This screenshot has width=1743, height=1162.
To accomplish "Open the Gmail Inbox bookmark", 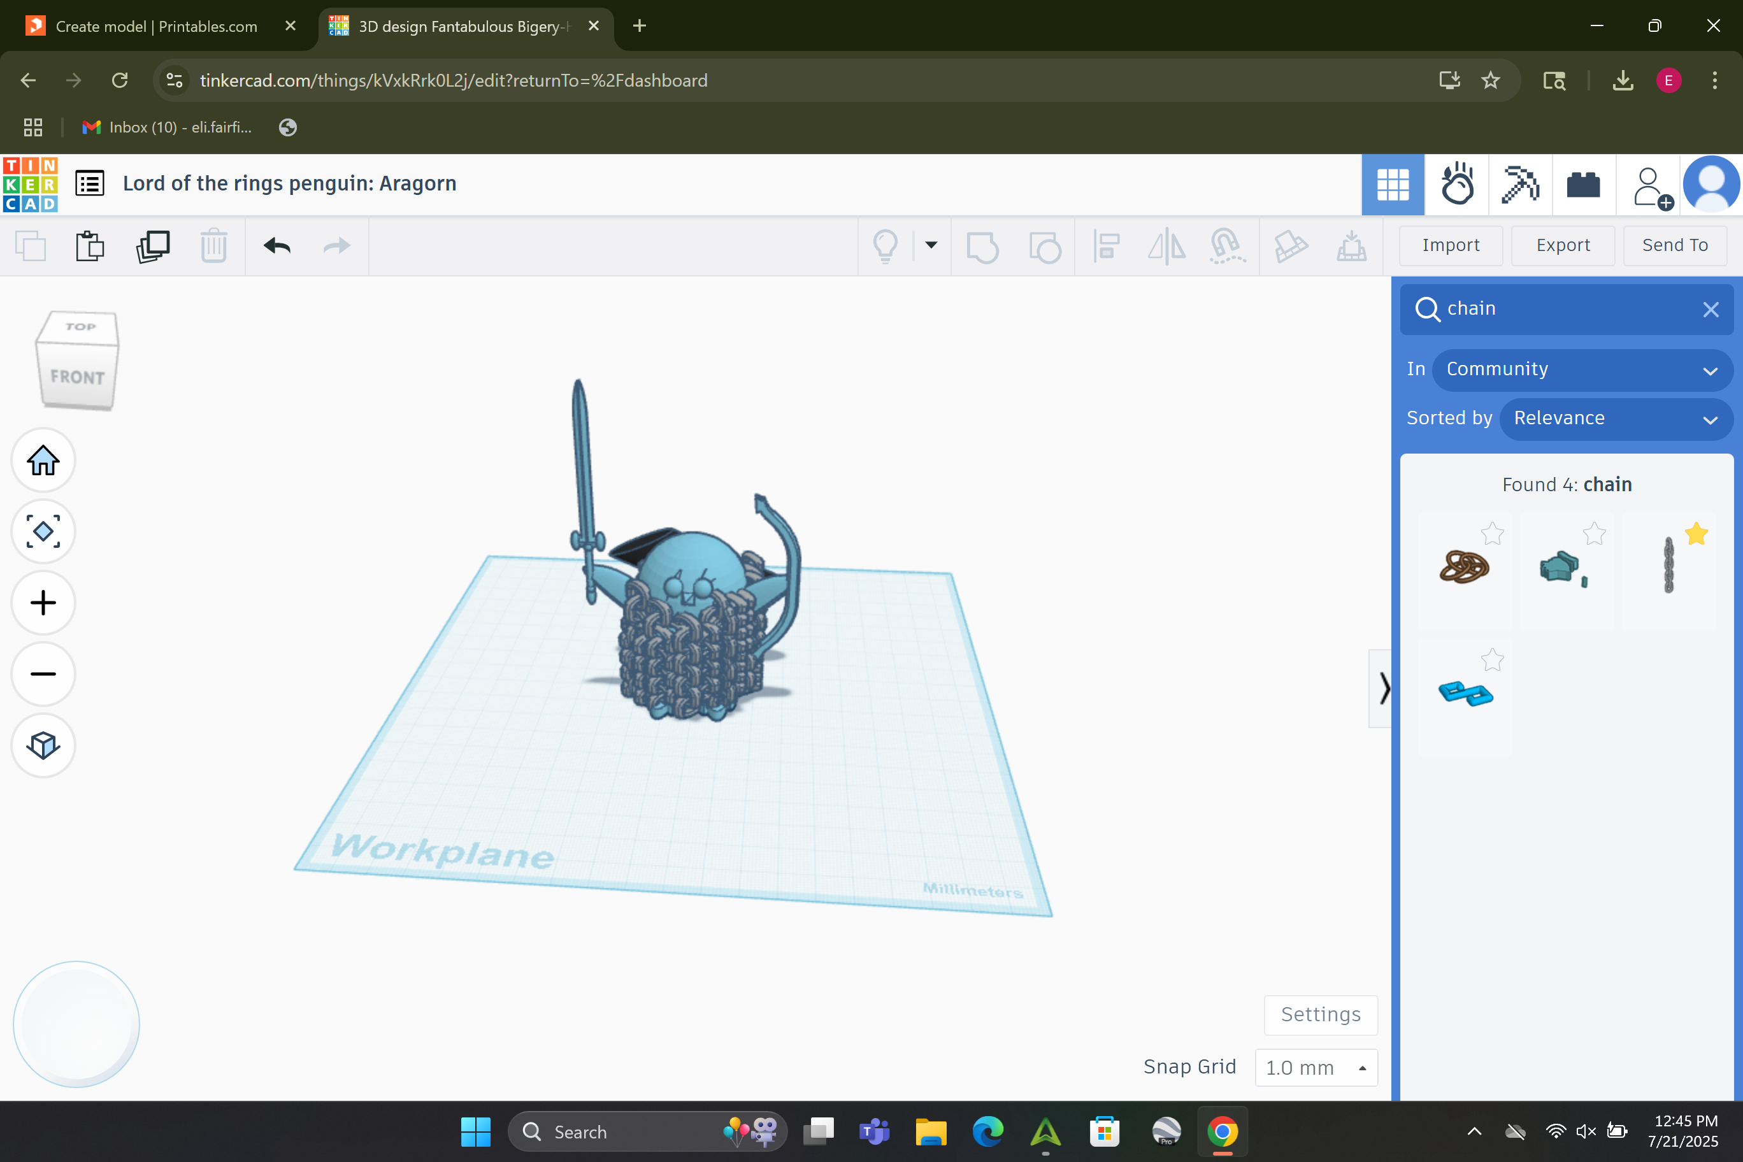I will pos(168,127).
